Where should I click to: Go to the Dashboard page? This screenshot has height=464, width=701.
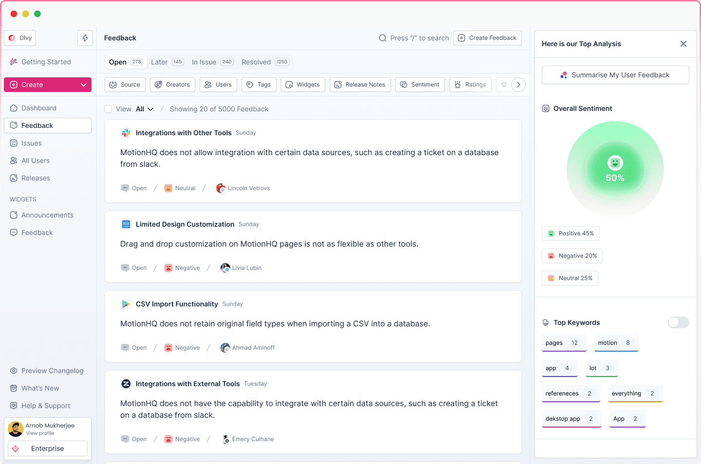(x=48, y=108)
